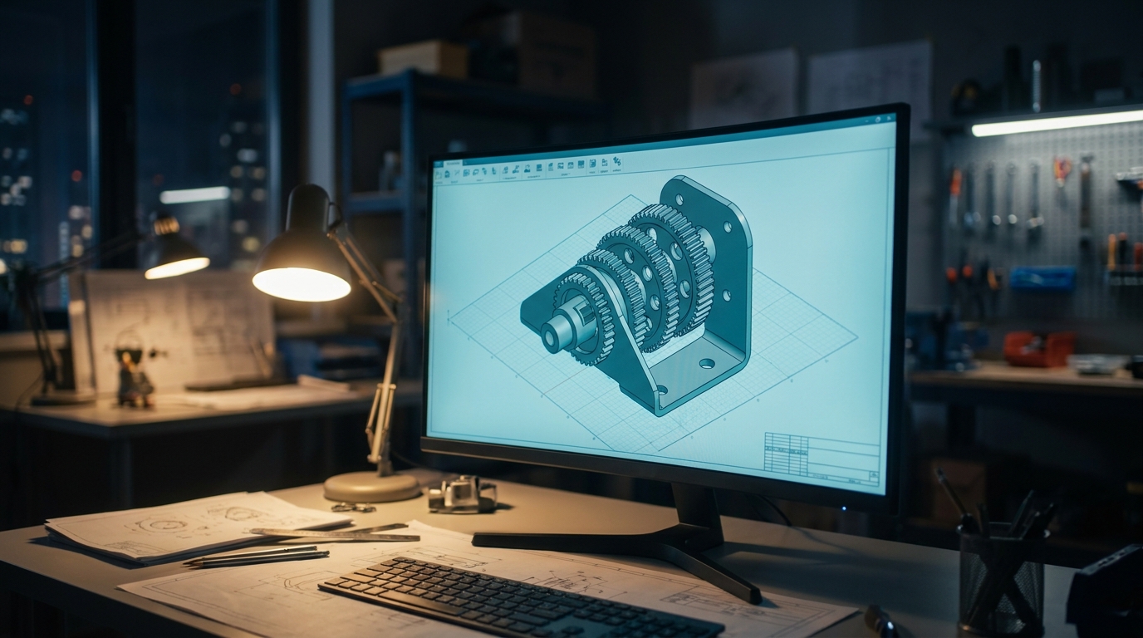
Task: Click the gears icon on the ribbon's far end
Action: [x=617, y=161]
